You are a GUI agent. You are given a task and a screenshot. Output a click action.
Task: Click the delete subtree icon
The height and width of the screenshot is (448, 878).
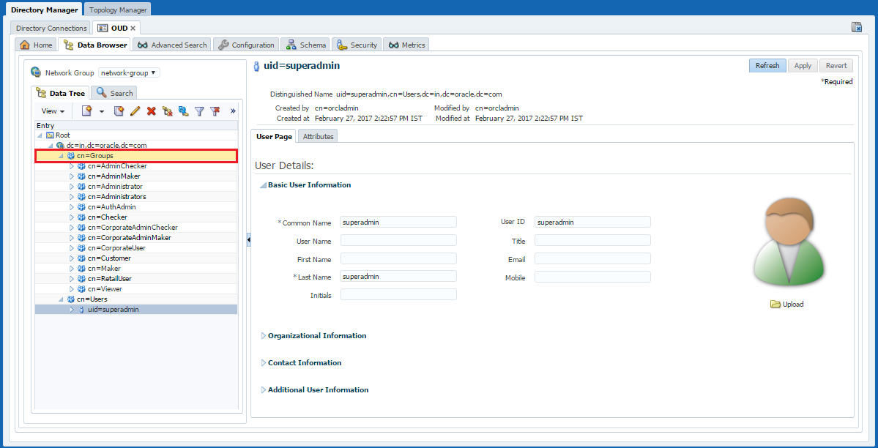[x=167, y=111]
